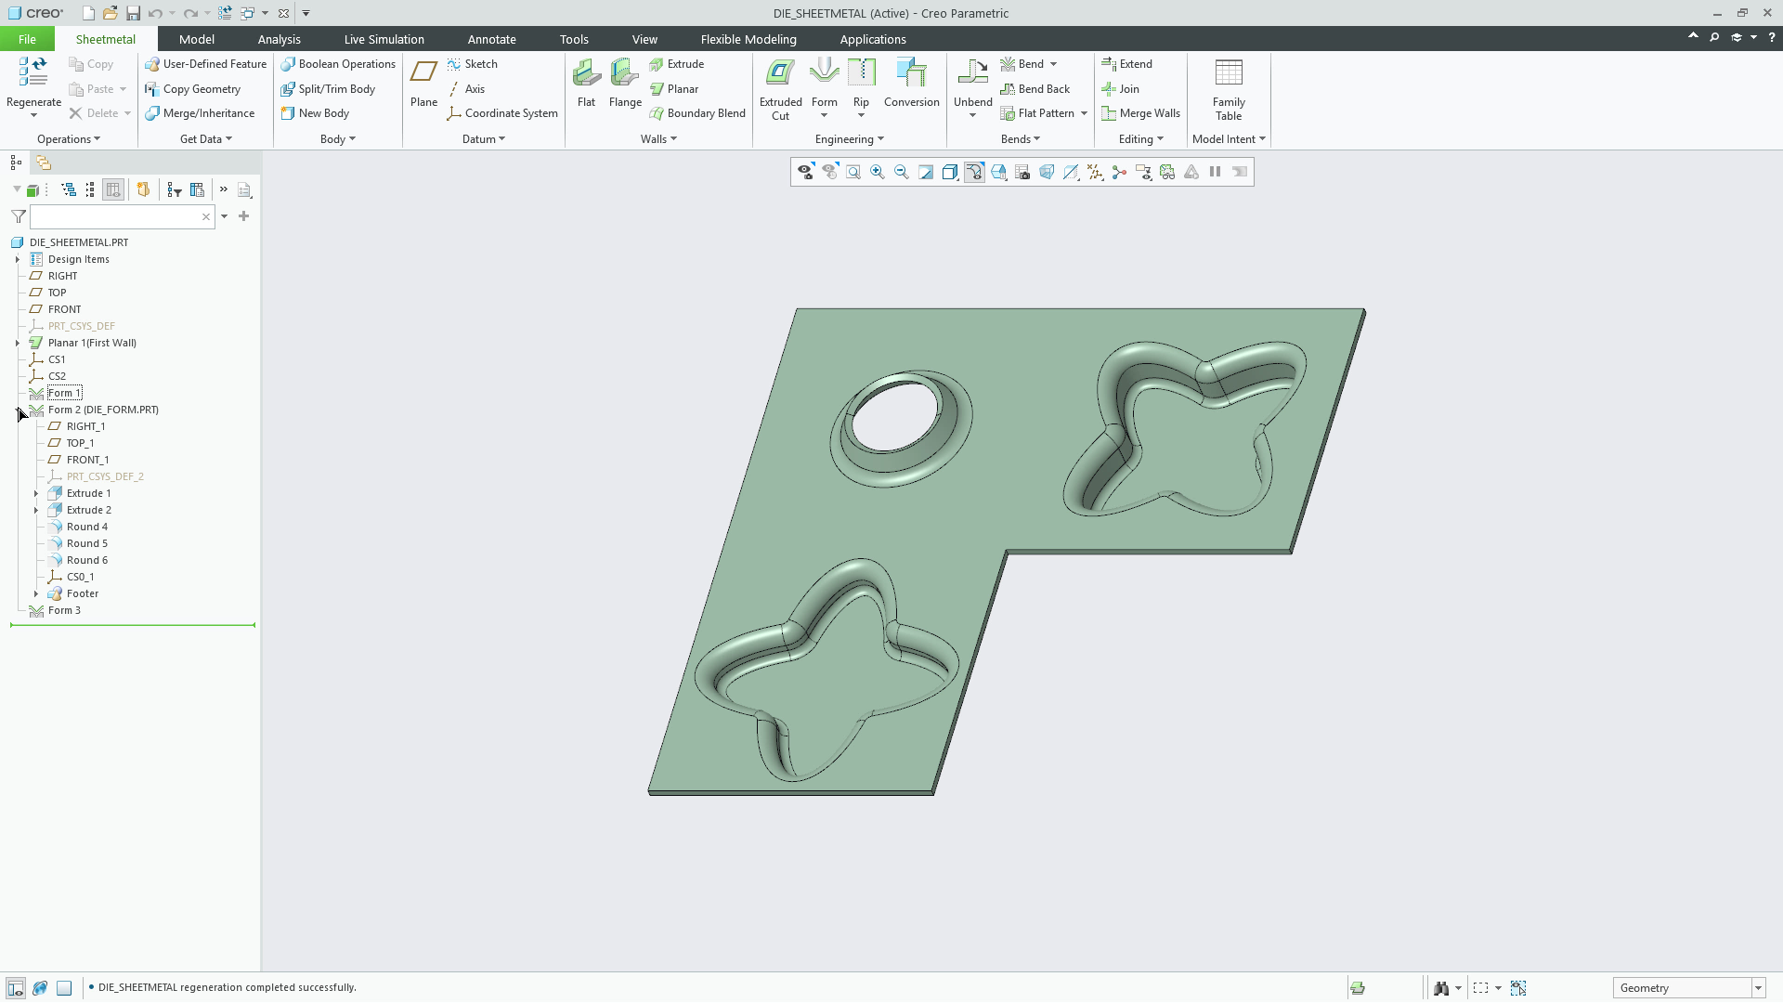Go to the Flexible Modeling tab

pyautogui.click(x=748, y=39)
